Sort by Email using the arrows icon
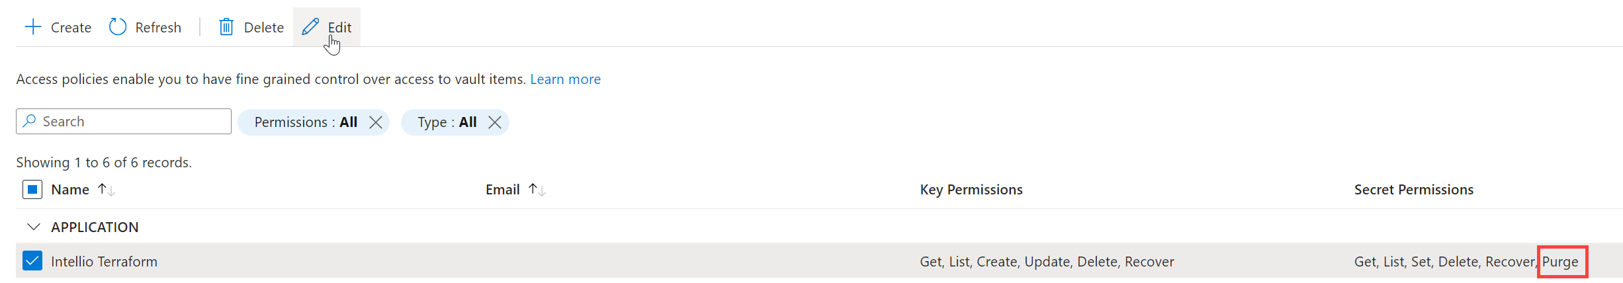The height and width of the screenshot is (283, 1623). [x=537, y=190]
